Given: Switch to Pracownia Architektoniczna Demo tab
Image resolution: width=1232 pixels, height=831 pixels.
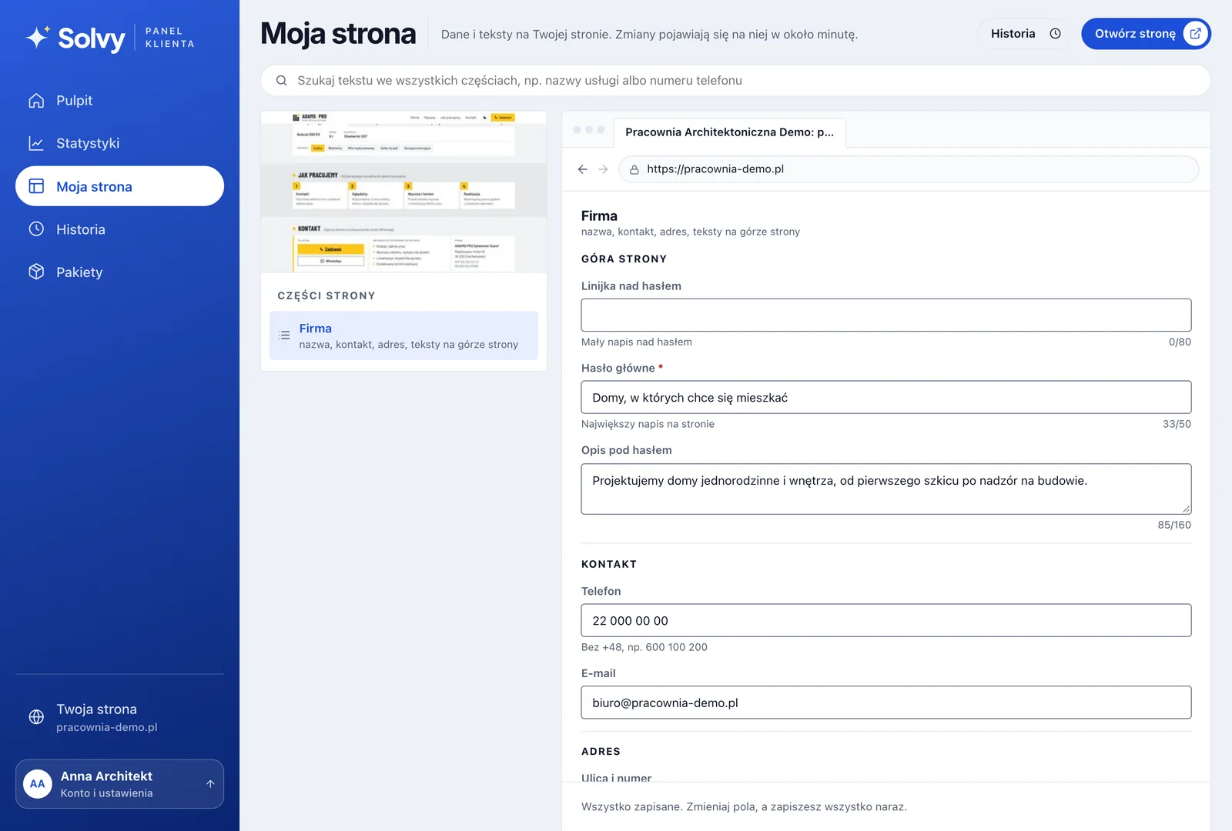Looking at the screenshot, I should (729, 132).
